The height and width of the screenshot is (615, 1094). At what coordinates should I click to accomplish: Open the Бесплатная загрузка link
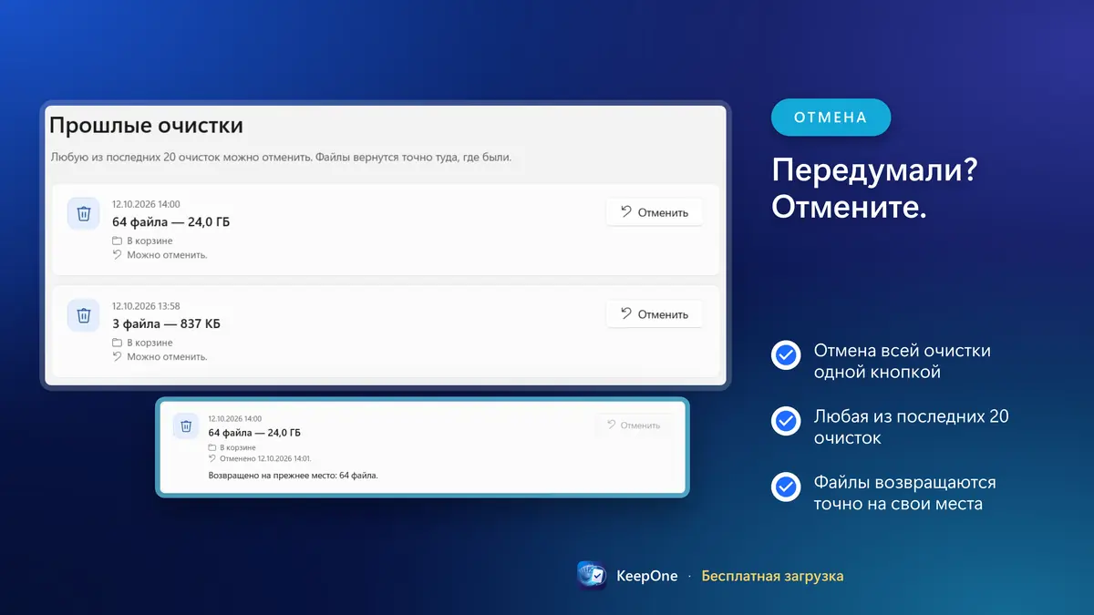(x=772, y=576)
